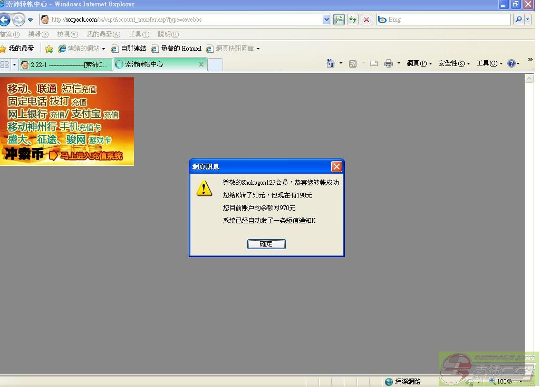
Task: Click the Print icon in command bar
Action: point(389,63)
